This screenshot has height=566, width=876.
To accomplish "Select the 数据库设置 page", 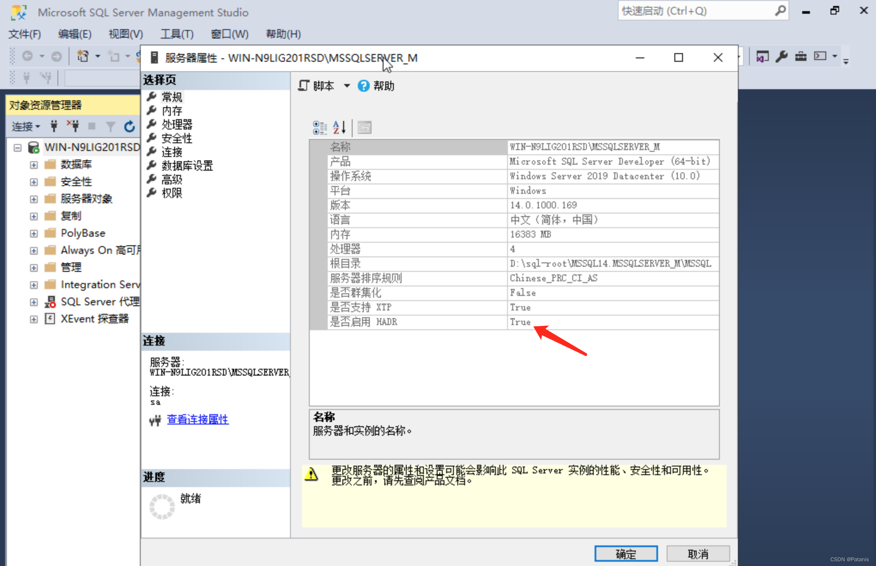I will (x=187, y=166).
